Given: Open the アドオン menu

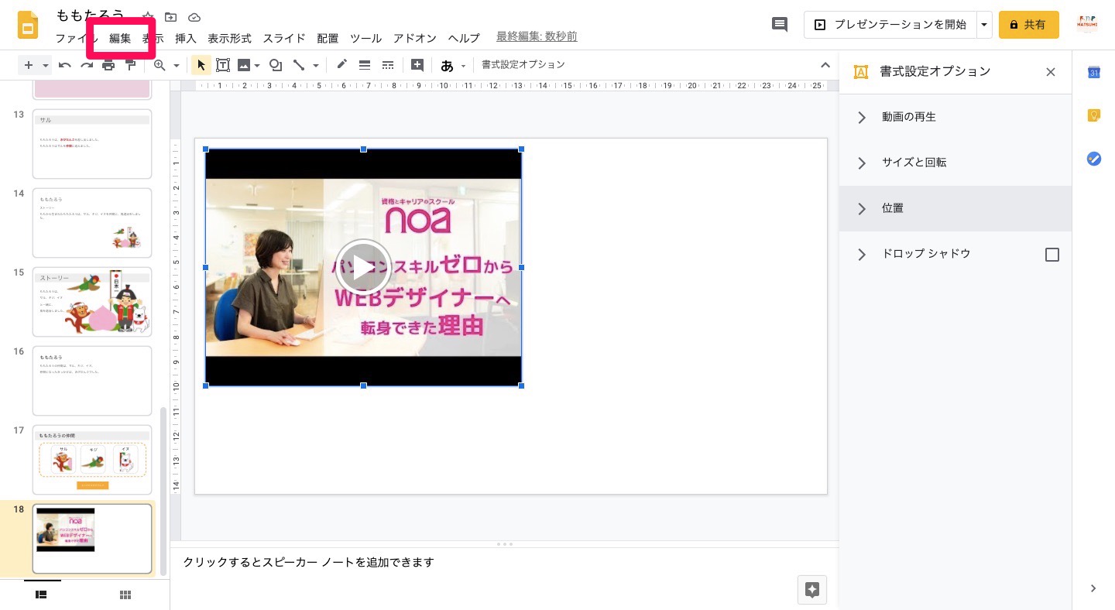Looking at the screenshot, I should (x=415, y=38).
